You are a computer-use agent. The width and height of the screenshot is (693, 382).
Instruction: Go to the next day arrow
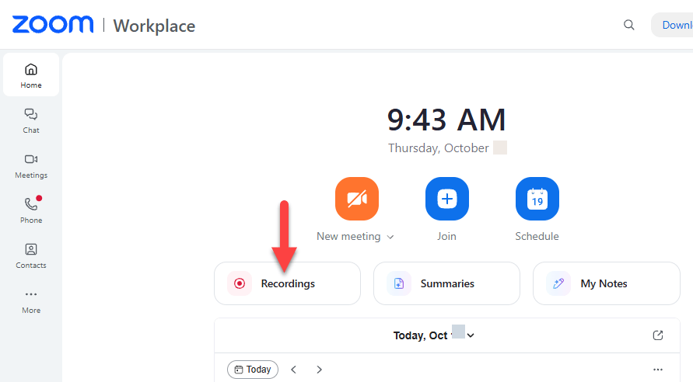click(x=319, y=370)
